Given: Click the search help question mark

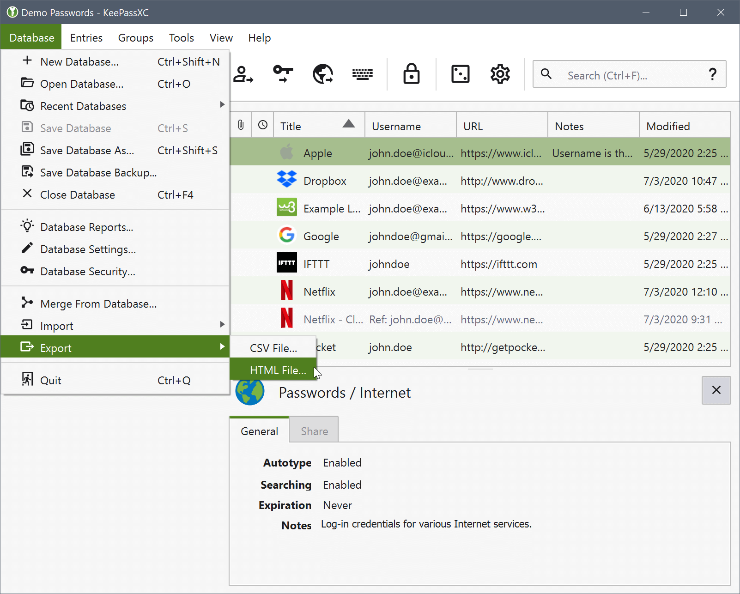Looking at the screenshot, I should pyautogui.click(x=712, y=74).
